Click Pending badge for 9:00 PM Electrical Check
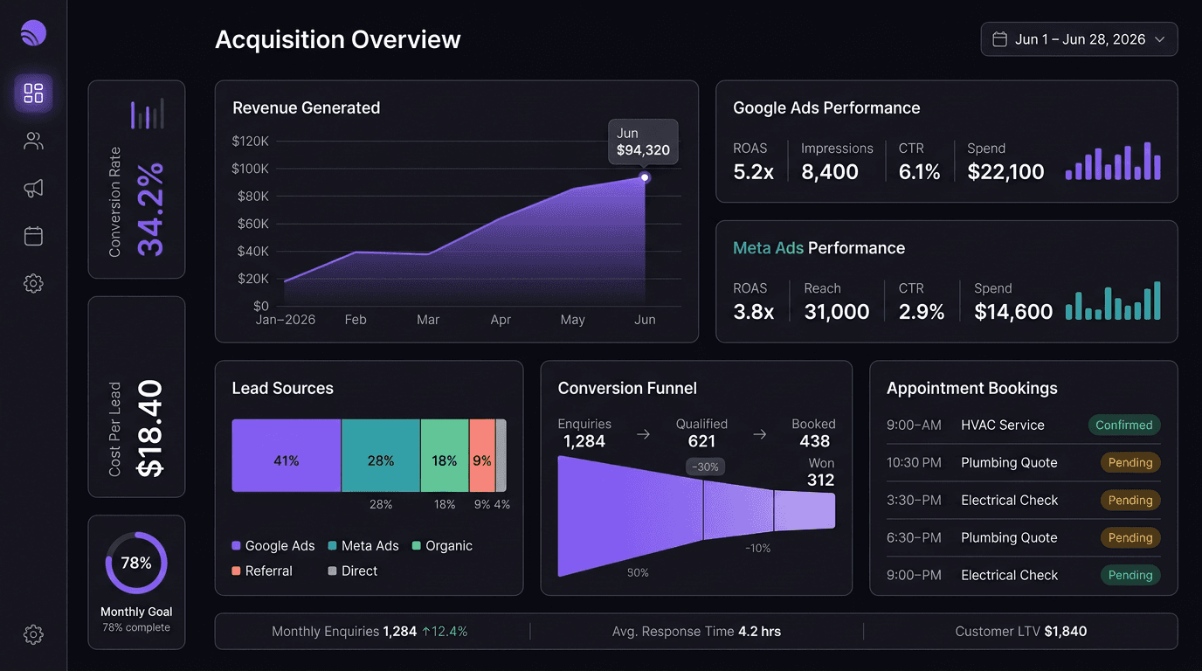The width and height of the screenshot is (1202, 671). click(x=1130, y=576)
